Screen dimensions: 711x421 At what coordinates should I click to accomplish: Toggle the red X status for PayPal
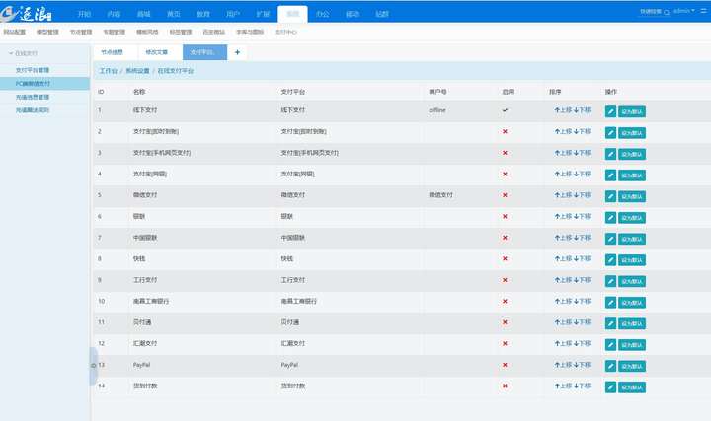click(x=505, y=365)
